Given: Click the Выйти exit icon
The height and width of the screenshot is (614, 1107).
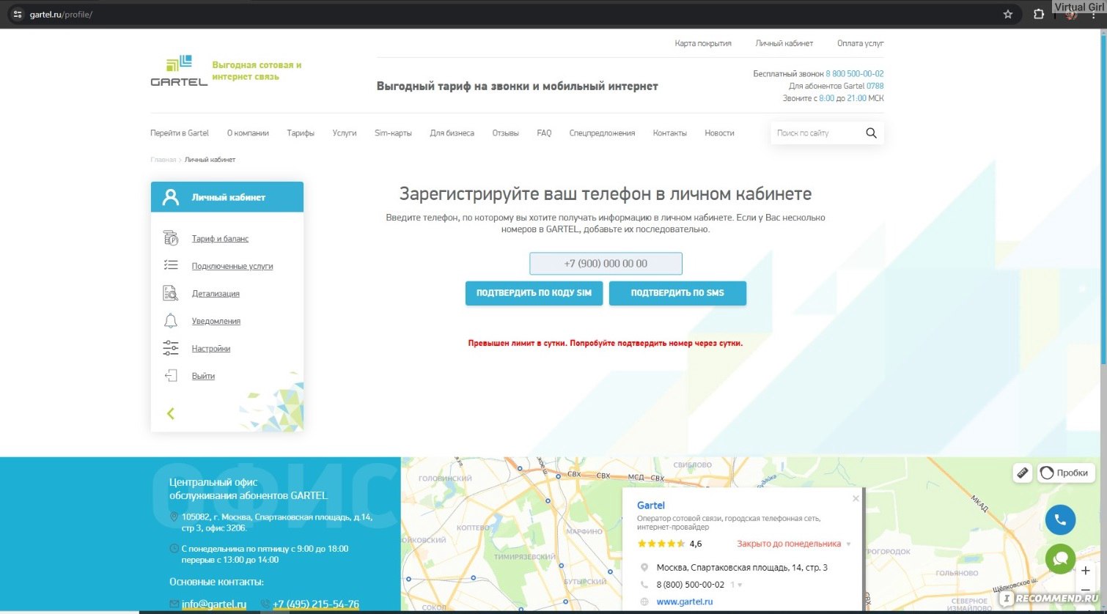Looking at the screenshot, I should point(171,376).
